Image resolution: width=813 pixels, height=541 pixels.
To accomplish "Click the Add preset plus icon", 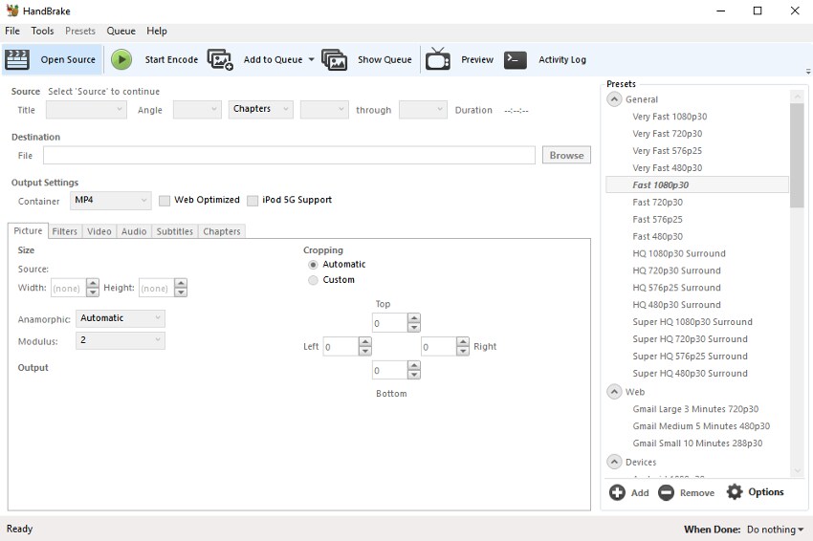I will pos(617,492).
